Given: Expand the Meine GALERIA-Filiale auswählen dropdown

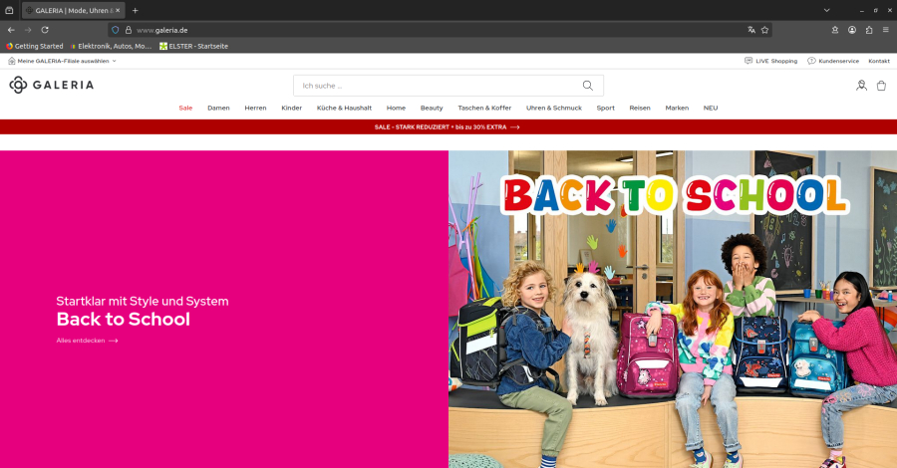Looking at the screenshot, I should pos(63,61).
